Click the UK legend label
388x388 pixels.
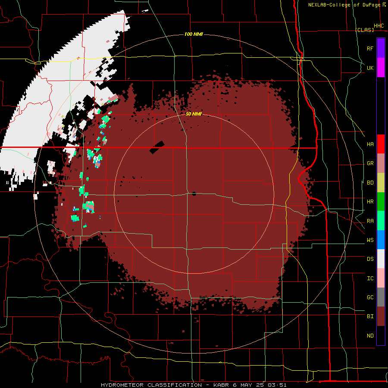370,68
